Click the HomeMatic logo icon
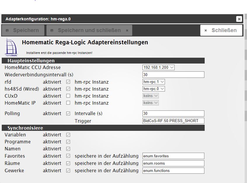Viewport: 247px width, 183px height. [x=11, y=47]
